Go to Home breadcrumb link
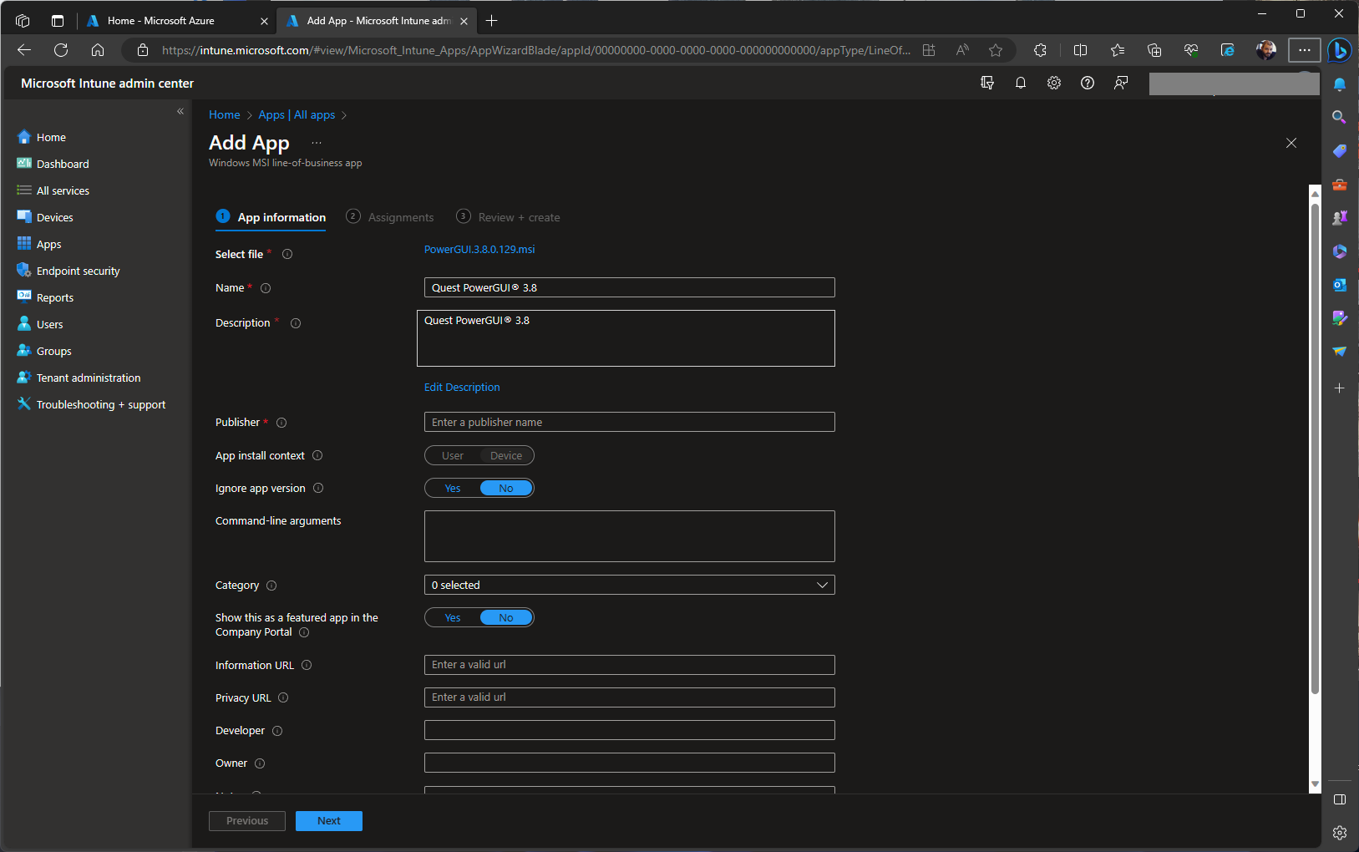The image size is (1359, 852). pos(224,114)
